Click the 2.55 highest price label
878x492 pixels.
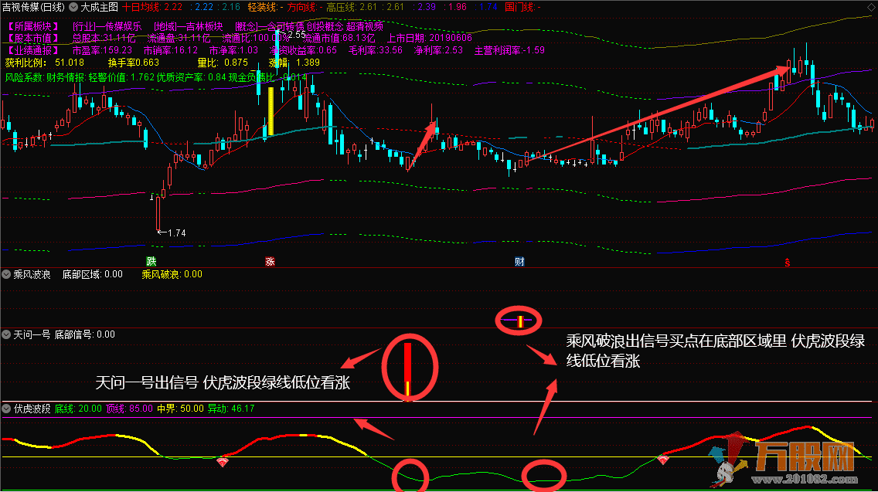[296, 35]
